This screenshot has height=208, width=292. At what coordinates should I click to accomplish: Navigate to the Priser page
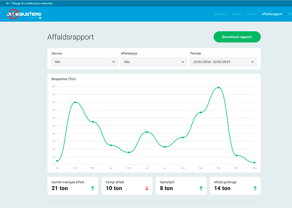(251, 14)
